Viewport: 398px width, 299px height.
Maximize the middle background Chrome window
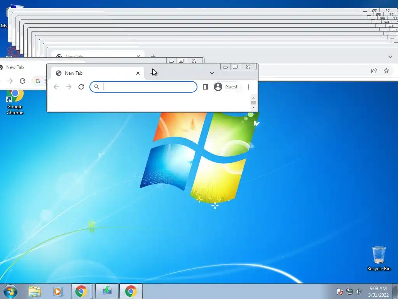click(x=181, y=60)
